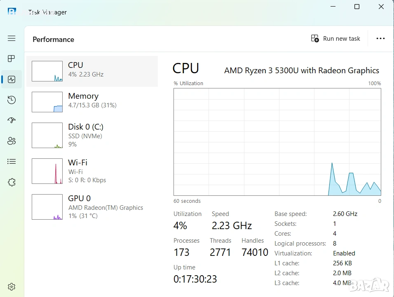This screenshot has height=297, width=394.
Task: Select the Wi-Fi performance item
Action: (92, 171)
